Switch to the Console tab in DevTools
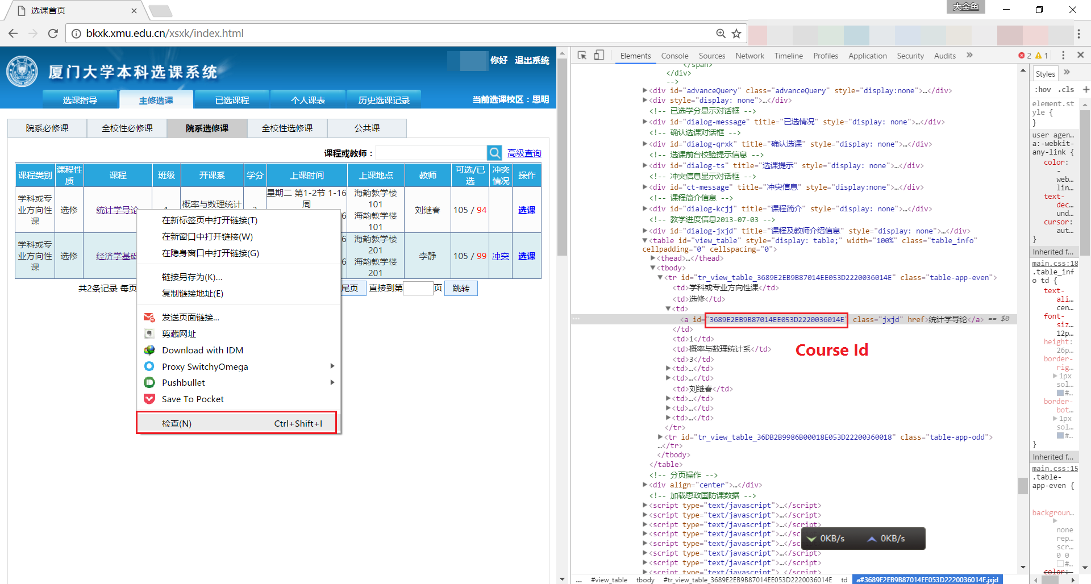1091x584 pixels. pos(674,56)
